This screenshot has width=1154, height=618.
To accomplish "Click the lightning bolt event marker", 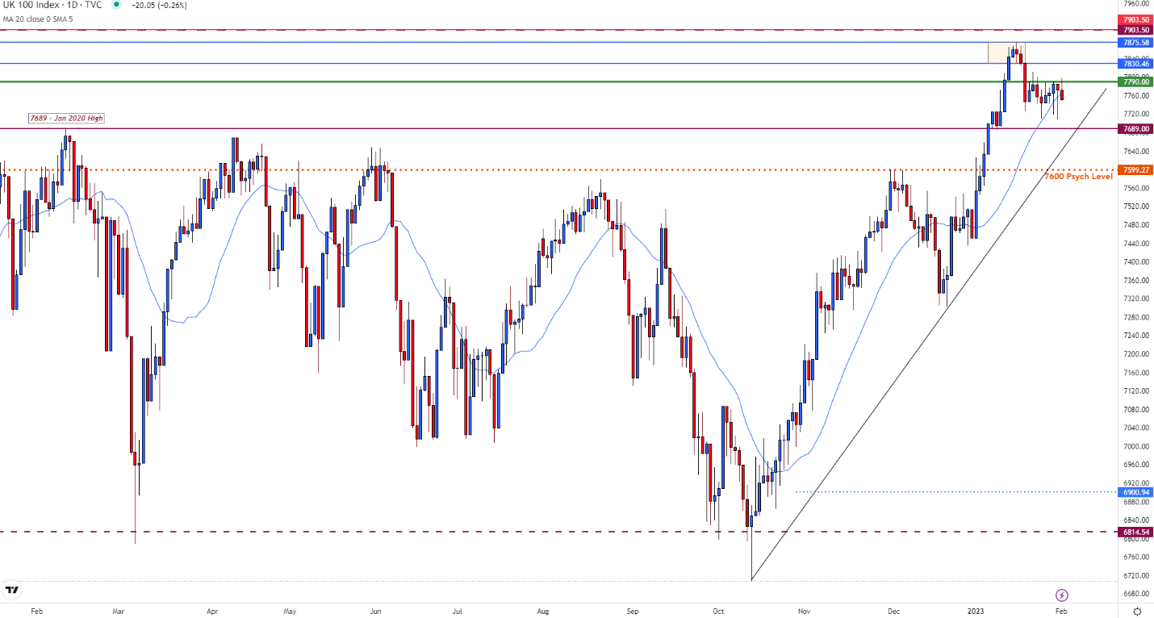I will 1062,595.
